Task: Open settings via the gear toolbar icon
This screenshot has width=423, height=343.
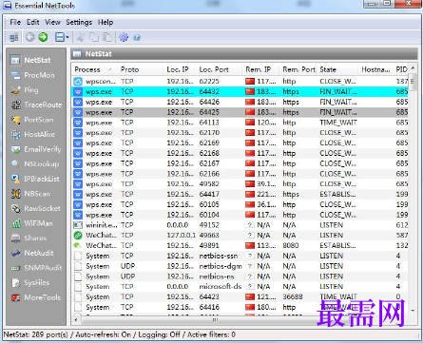Action: pos(124,37)
